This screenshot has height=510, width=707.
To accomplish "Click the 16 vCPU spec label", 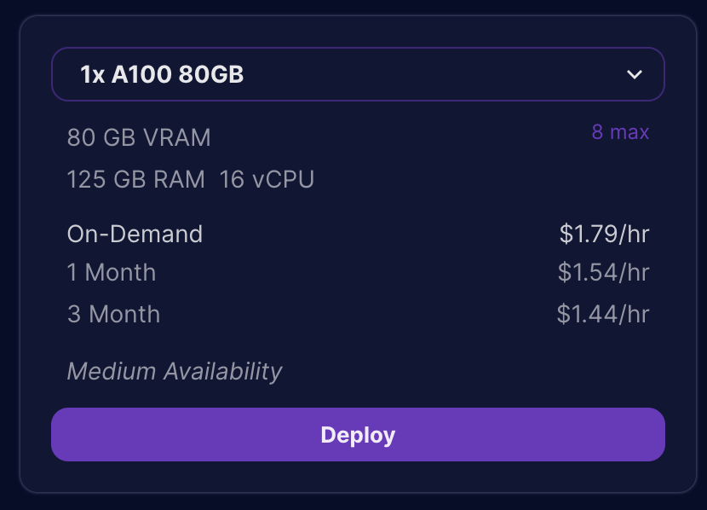I will (x=266, y=180).
